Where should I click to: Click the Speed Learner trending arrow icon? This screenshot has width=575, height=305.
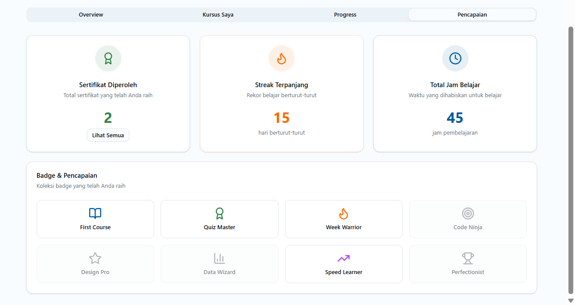tap(344, 258)
